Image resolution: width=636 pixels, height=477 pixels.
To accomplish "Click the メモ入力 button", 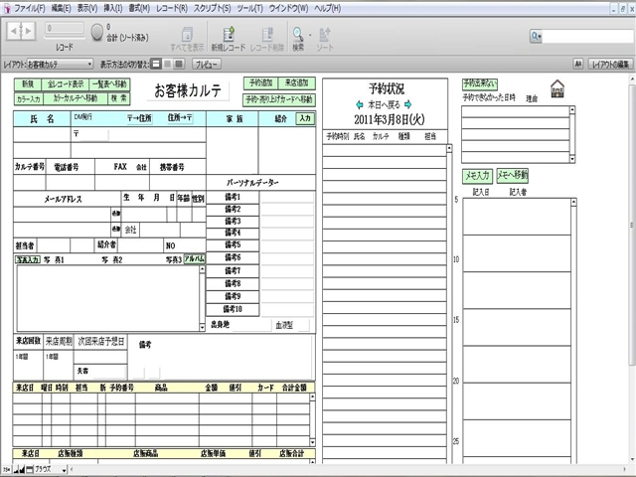I will tap(477, 175).
